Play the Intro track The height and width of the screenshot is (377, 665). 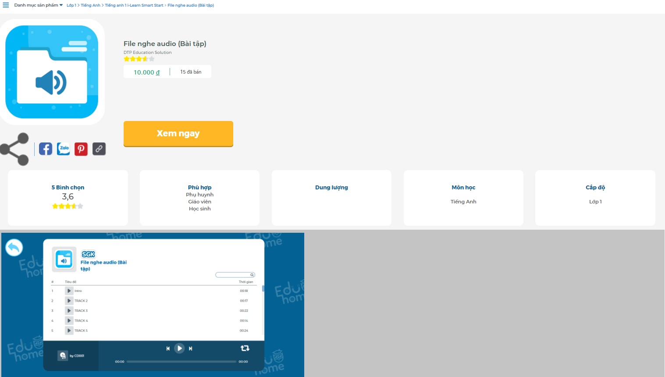69,291
